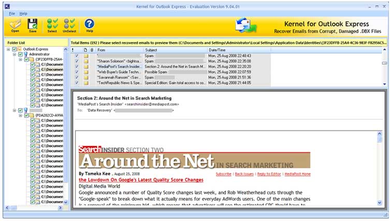
Task: Click the 'Sharon Solomon' sender cell
Action: 120,61
